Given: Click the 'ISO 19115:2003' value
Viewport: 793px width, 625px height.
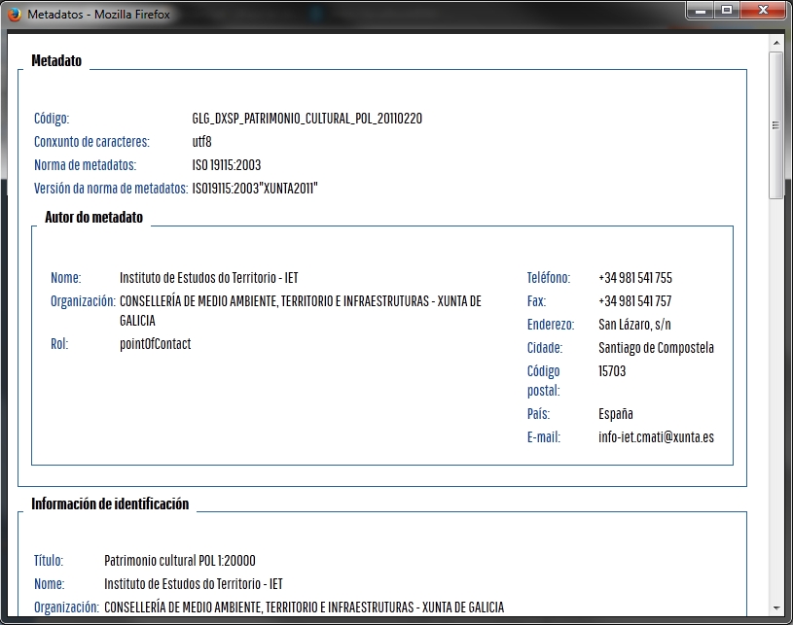Looking at the screenshot, I should click(227, 164).
